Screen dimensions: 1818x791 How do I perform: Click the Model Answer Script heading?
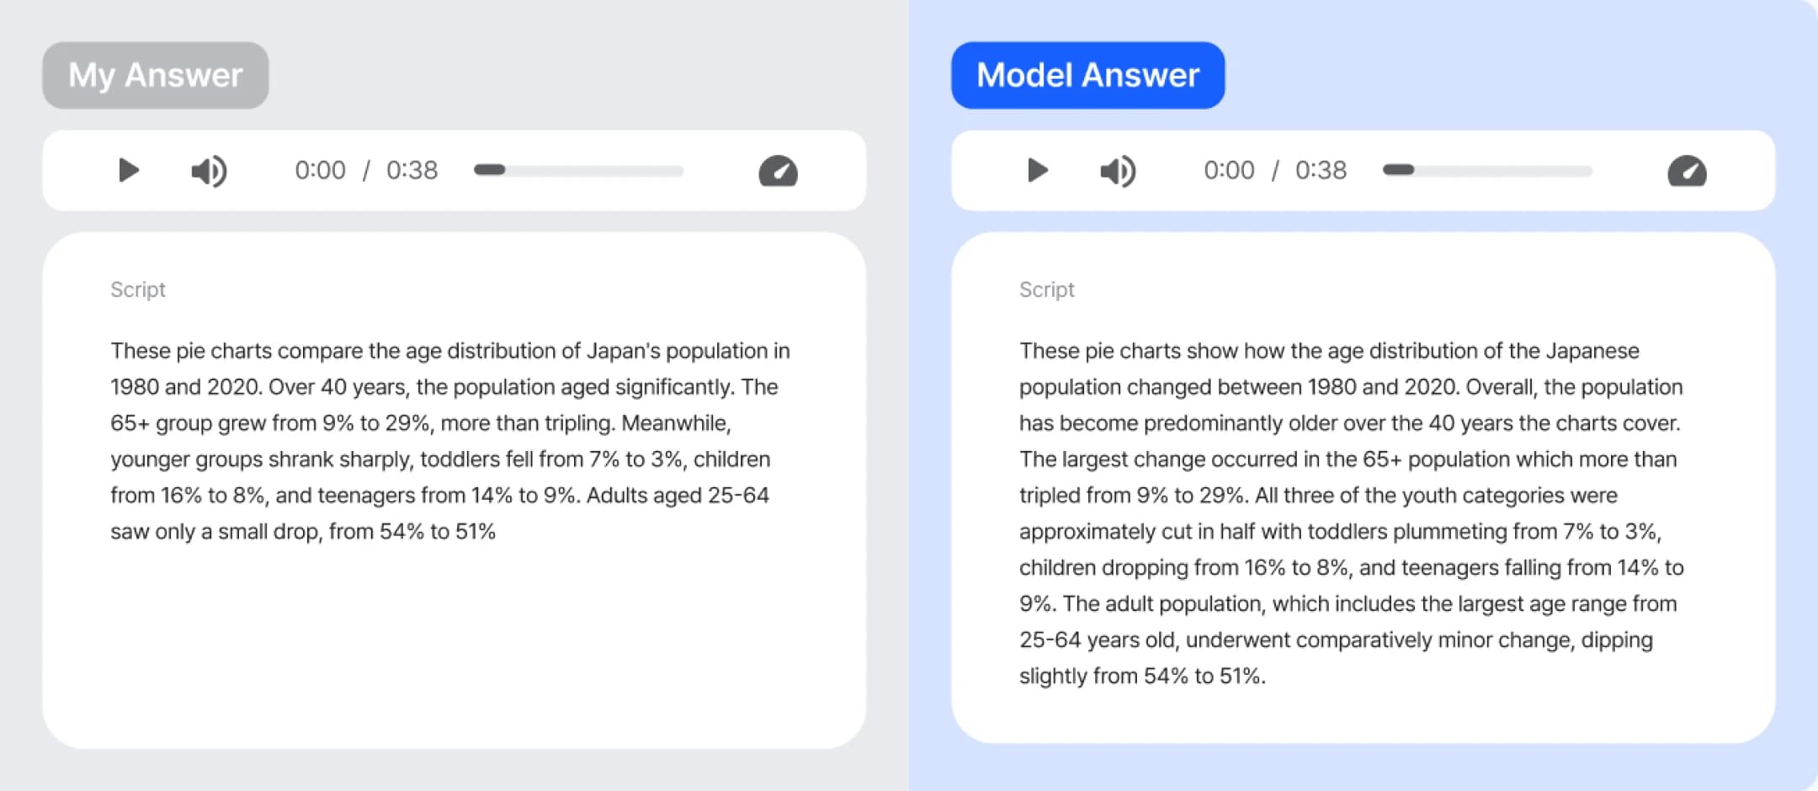click(1047, 289)
